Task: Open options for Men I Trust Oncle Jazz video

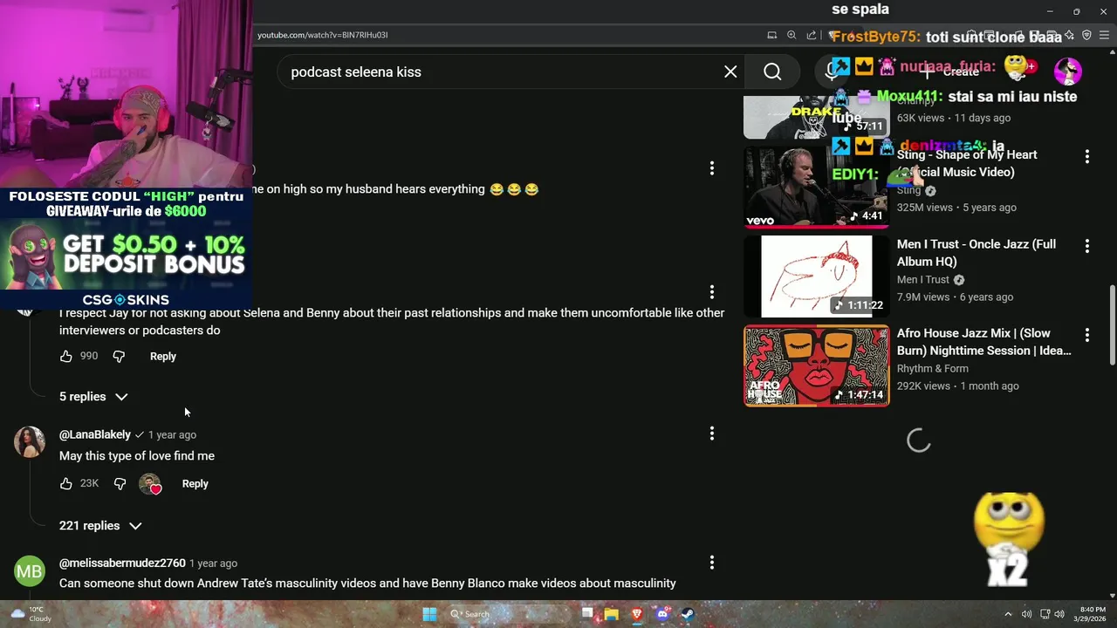Action: coord(1087,247)
